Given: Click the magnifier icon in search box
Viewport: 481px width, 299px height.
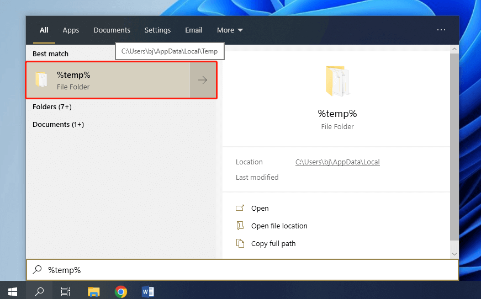Looking at the screenshot, I should [37, 270].
